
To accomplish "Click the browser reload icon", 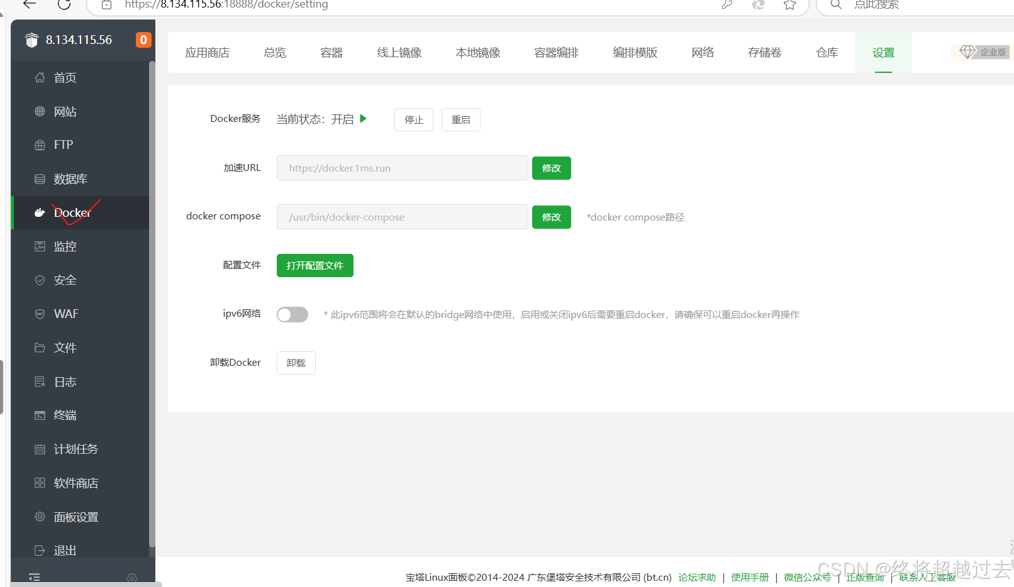I will pyautogui.click(x=64, y=5).
